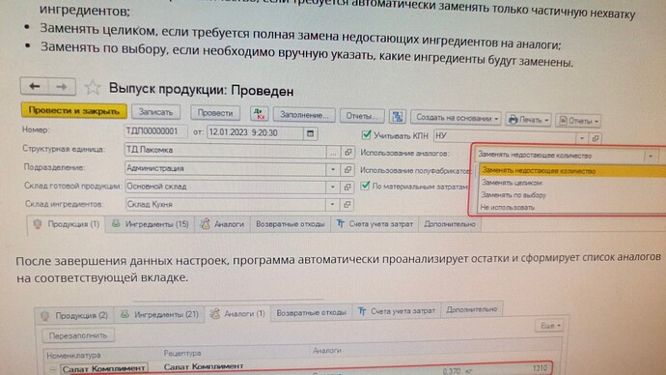Click the Провести и закрыть button

tap(74, 110)
